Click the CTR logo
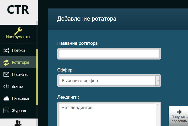Screen dimensions: 188x126 [18, 10]
